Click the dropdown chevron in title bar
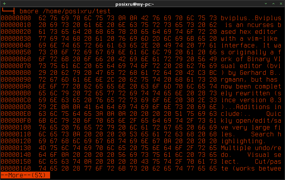 [x=266, y=4]
